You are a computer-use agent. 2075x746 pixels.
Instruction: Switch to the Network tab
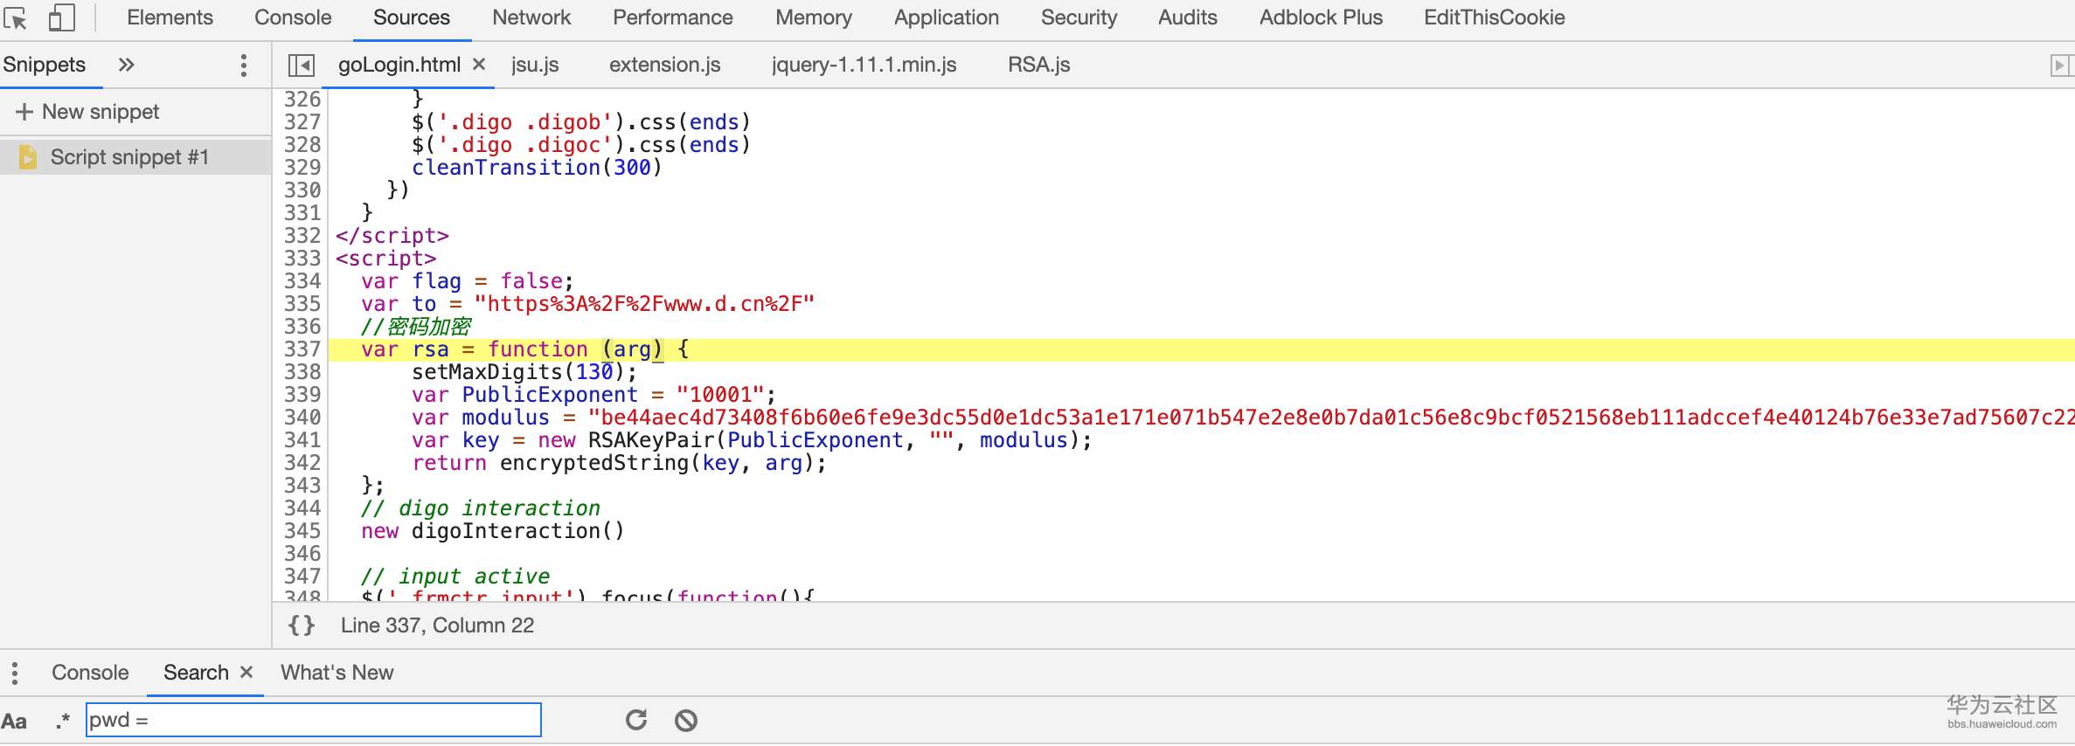pyautogui.click(x=531, y=17)
